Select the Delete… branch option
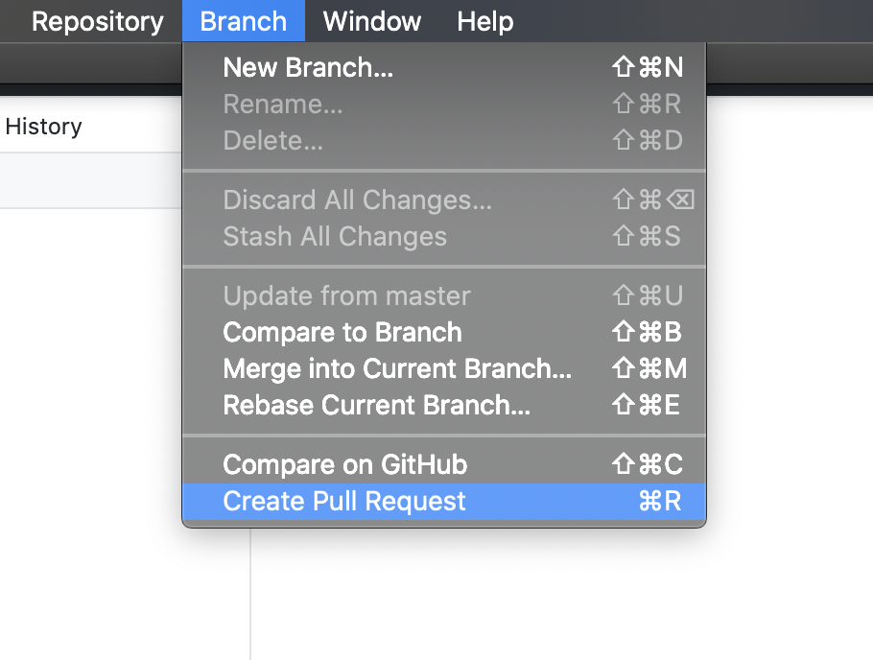The image size is (873, 660). (272, 141)
